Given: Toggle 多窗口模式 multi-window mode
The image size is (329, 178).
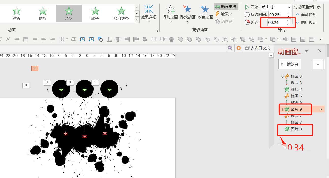Looking at the screenshot, I should coord(257,48).
